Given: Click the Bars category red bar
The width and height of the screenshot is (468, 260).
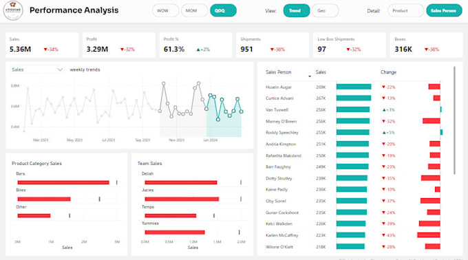Looking at the screenshot, I should [x=63, y=182].
